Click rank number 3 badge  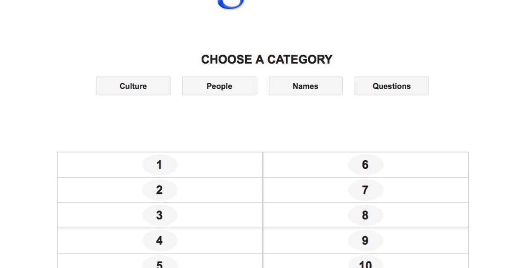(160, 215)
